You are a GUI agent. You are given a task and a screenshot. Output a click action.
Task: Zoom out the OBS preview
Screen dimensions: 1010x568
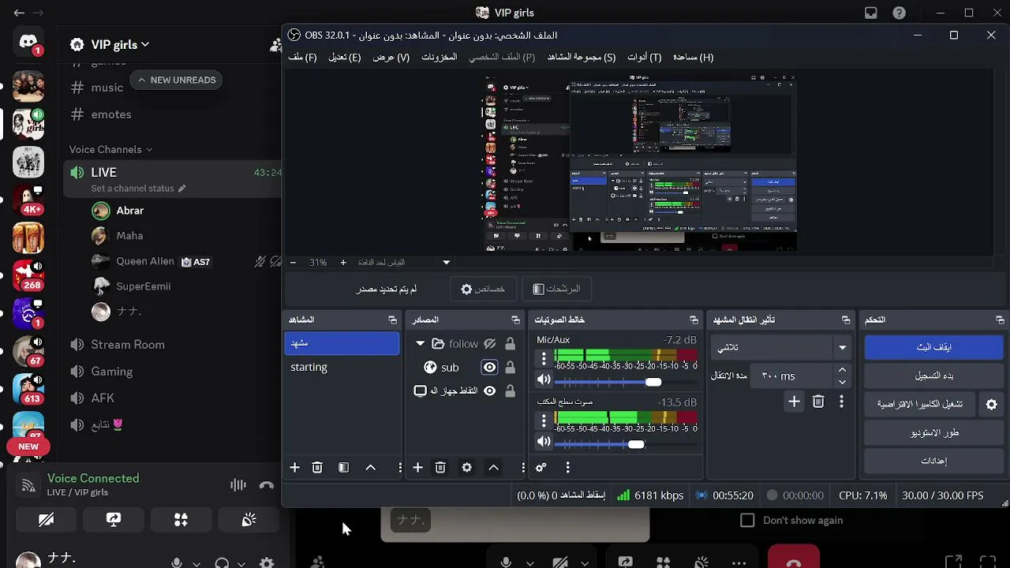(293, 263)
